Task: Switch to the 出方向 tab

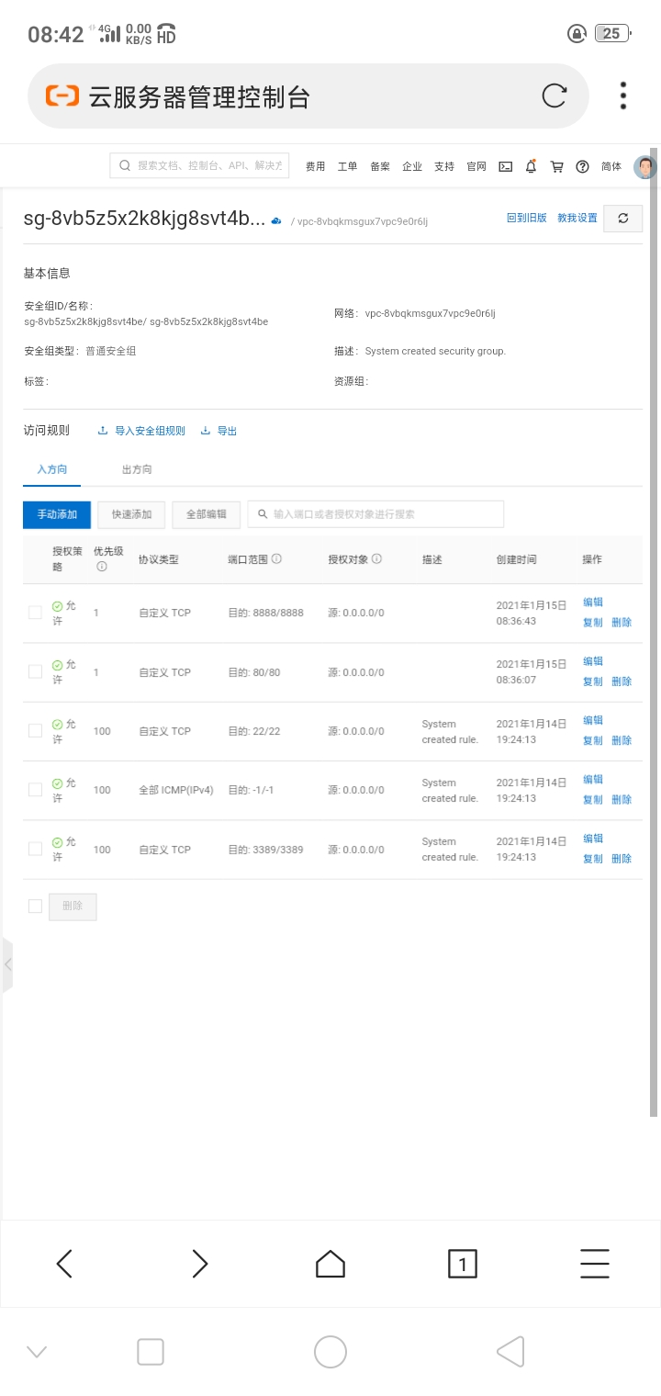Action: coord(137,469)
